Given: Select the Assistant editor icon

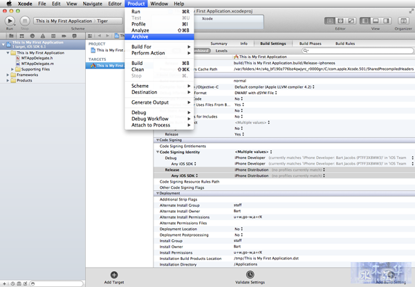Looking at the screenshot, I should click(x=340, y=21).
